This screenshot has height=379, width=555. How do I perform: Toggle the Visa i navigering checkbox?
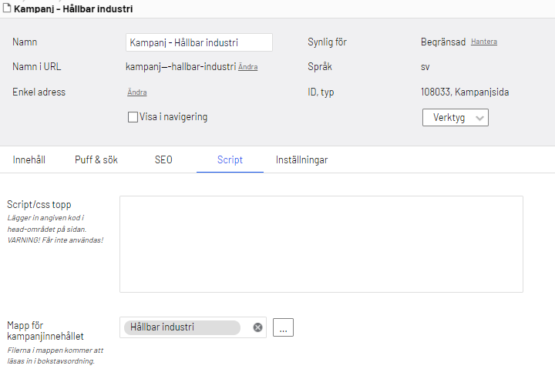point(133,117)
